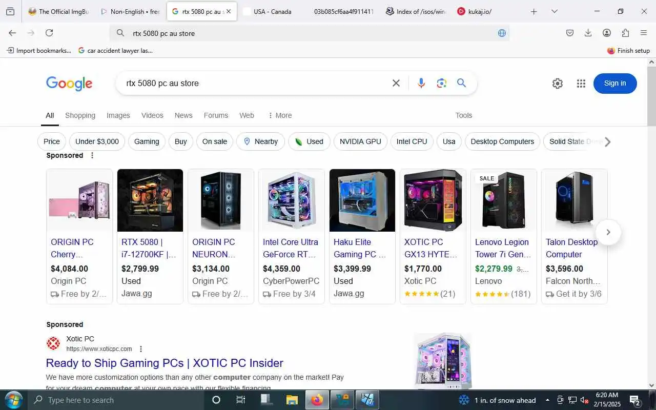The width and height of the screenshot is (656, 410).
Task: Reload the page with refresh icon
Action: [x=49, y=33]
